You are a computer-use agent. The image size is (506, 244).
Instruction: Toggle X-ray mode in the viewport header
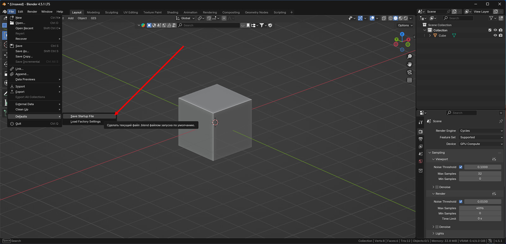tap(384, 18)
